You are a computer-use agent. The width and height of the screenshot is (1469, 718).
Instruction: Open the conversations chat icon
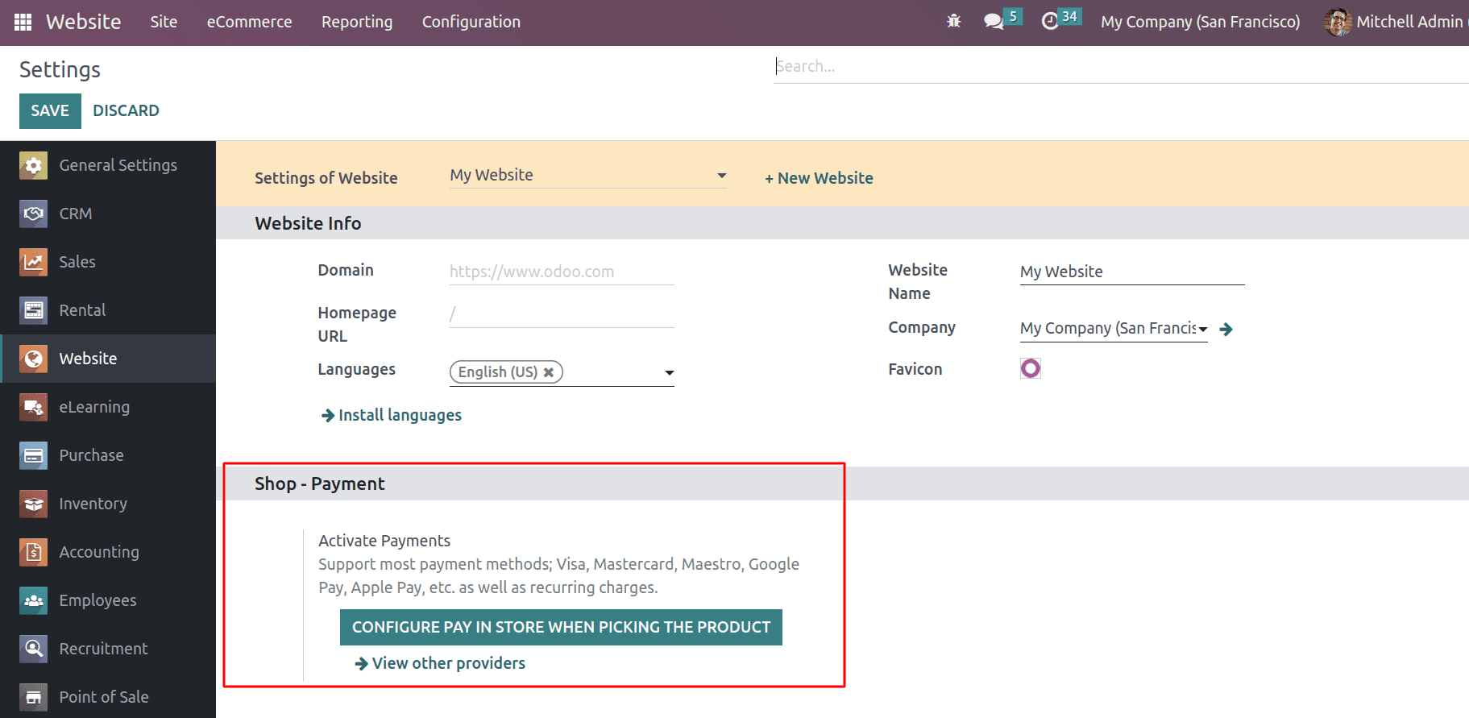994,22
